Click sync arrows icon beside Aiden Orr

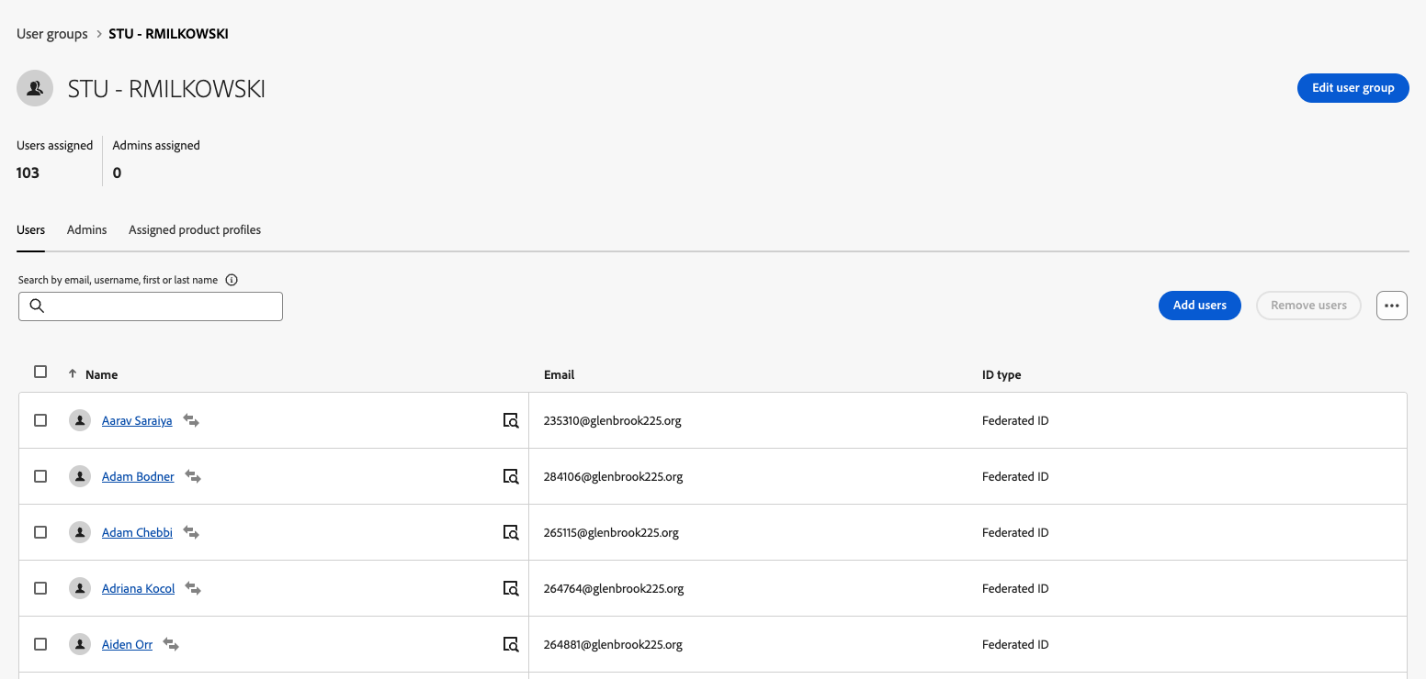(171, 644)
